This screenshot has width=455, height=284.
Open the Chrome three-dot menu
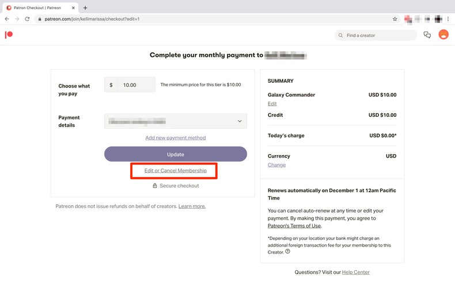click(x=448, y=19)
